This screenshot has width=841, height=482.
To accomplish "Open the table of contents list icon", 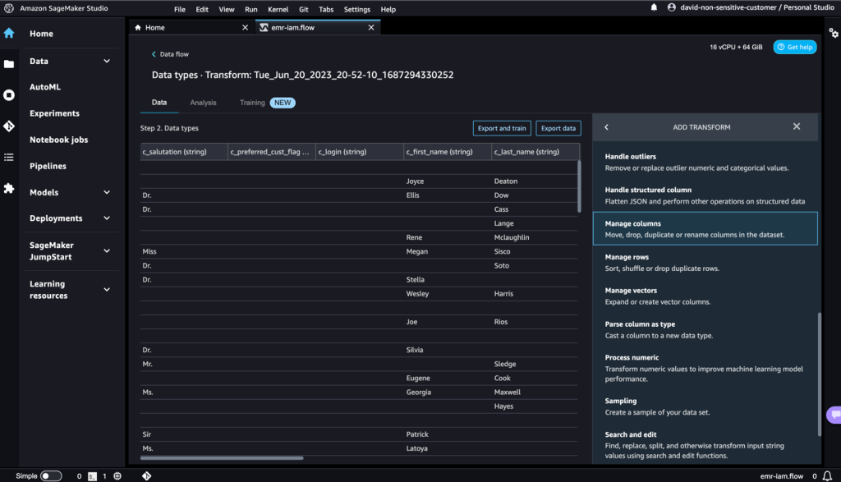I will (x=9, y=157).
